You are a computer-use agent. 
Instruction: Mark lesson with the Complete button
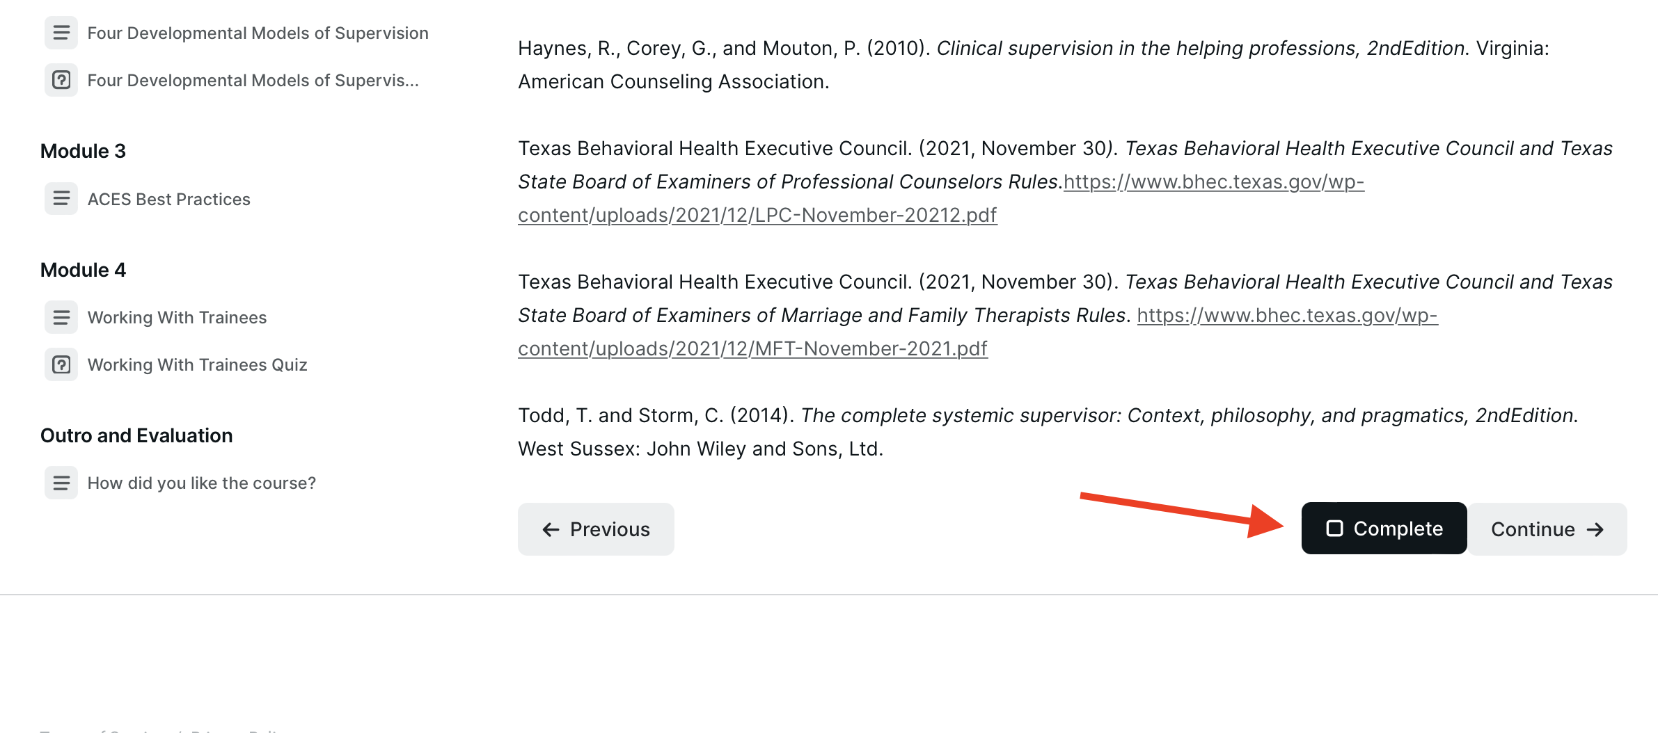(1384, 529)
